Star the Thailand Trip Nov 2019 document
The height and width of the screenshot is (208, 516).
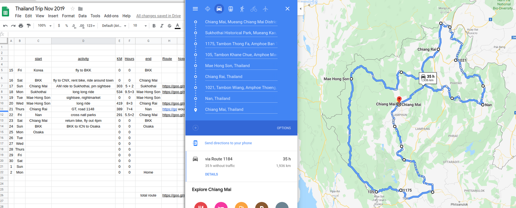pos(73,9)
